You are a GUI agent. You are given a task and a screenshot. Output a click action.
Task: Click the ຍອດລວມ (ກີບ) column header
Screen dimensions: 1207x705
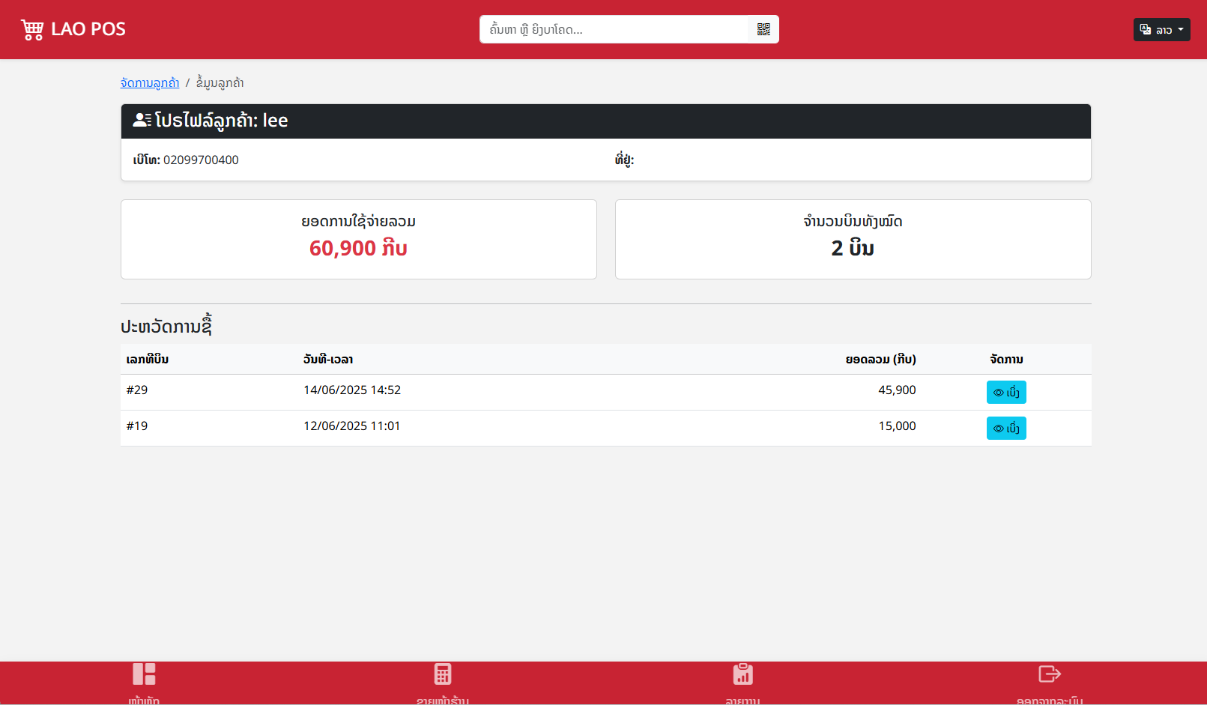tap(880, 360)
